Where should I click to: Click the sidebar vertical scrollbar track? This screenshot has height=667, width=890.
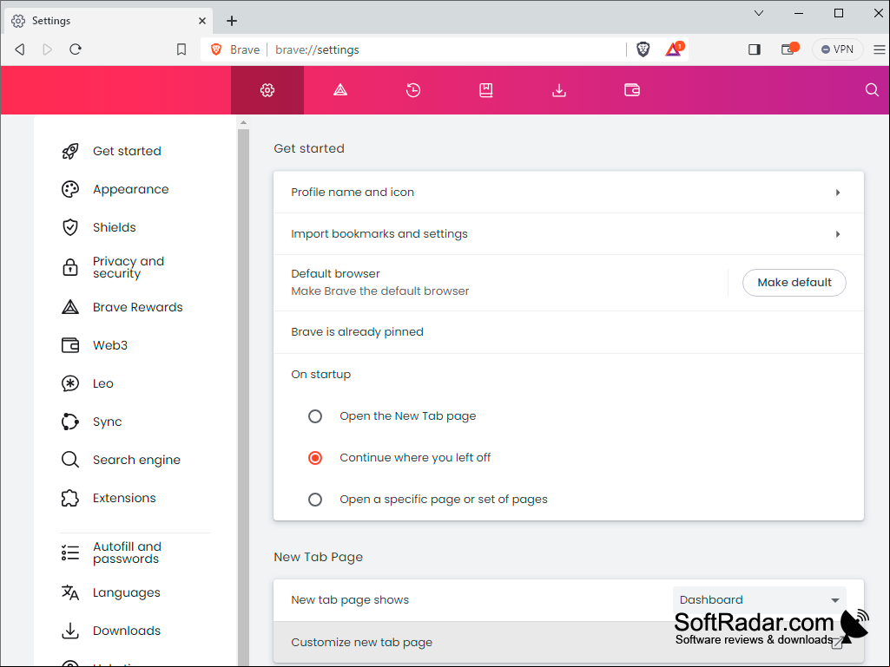[243, 397]
